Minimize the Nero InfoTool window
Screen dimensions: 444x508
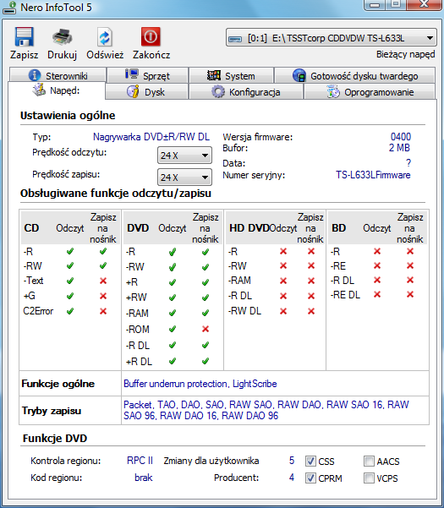pos(375,4)
